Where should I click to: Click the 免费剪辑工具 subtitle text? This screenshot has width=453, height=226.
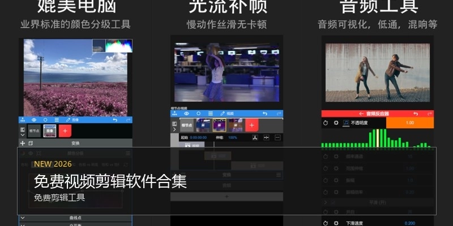59,197
